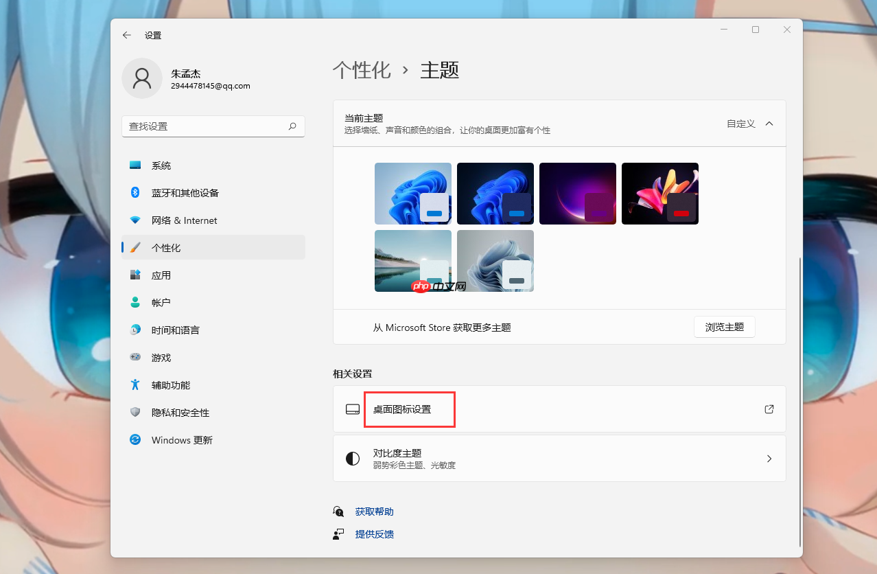Click the 对比度主题 half-circle icon
Image resolution: width=877 pixels, height=574 pixels.
coord(352,458)
